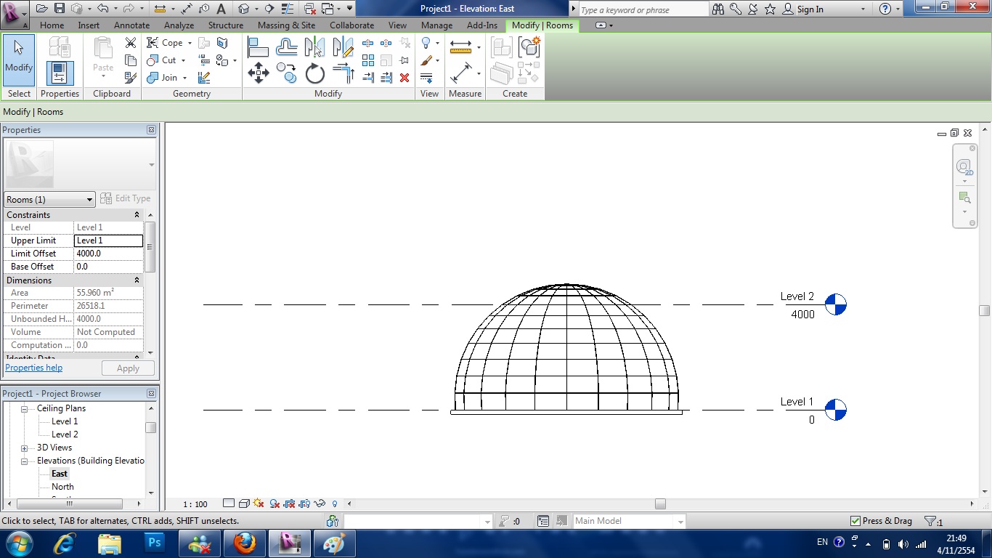The image size is (992, 558).
Task: Use the Mirror - Pick Axis tool
Action: click(314, 45)
